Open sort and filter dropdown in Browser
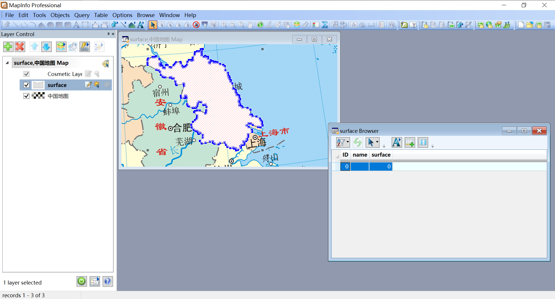The width and height of the screenshot is (555, 299). (343, 142)
